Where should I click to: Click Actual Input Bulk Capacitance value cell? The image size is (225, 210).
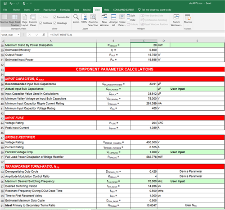coord(144,89)
